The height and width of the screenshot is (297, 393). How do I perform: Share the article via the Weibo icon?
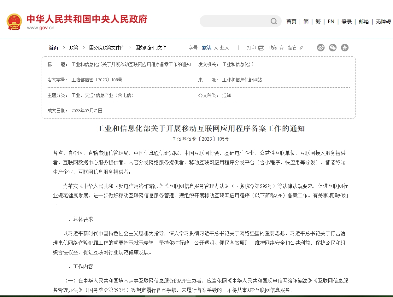click(321, 48)
